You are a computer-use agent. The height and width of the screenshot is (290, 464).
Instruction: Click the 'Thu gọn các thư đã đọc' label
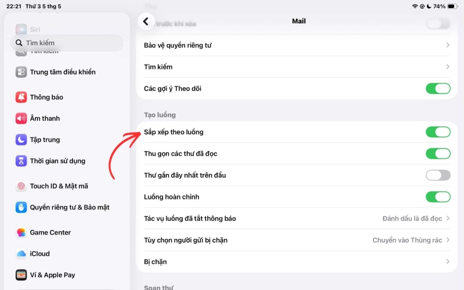pyautogui.click(x=180, y=154)
